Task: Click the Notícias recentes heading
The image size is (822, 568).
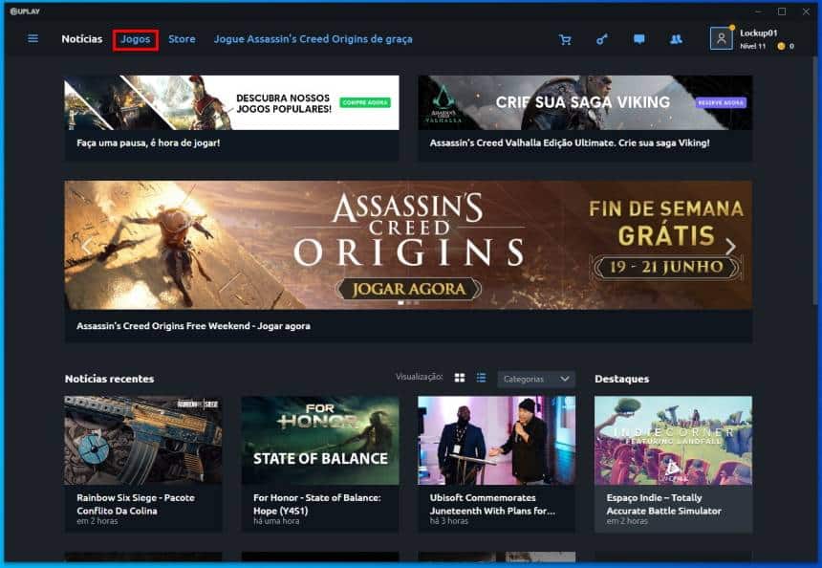Action: pos(110,379)
